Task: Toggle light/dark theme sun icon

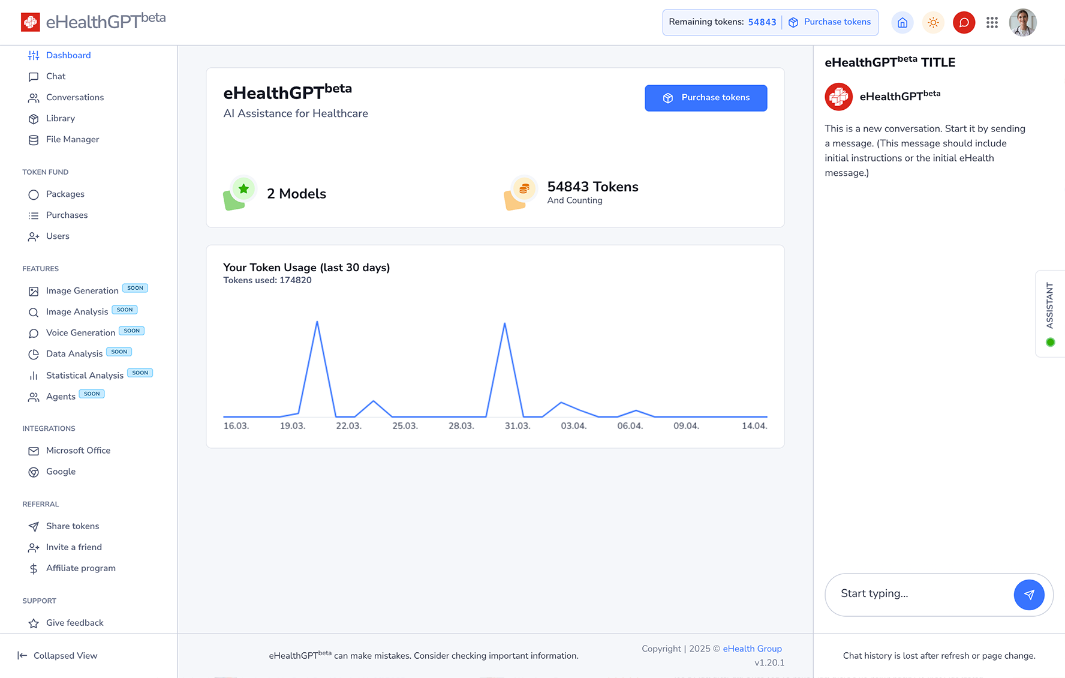Action: tap(933, 23)
